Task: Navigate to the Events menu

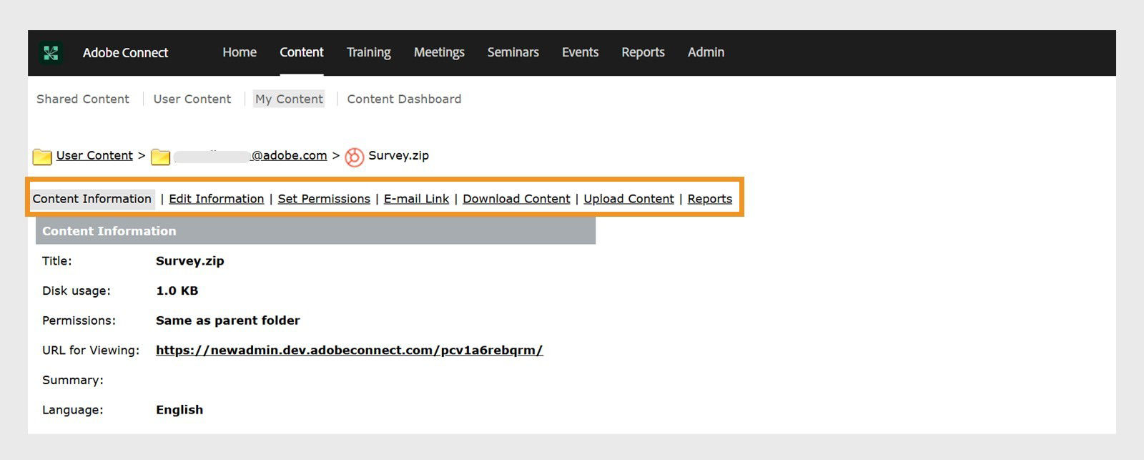Action: [580, 52]
